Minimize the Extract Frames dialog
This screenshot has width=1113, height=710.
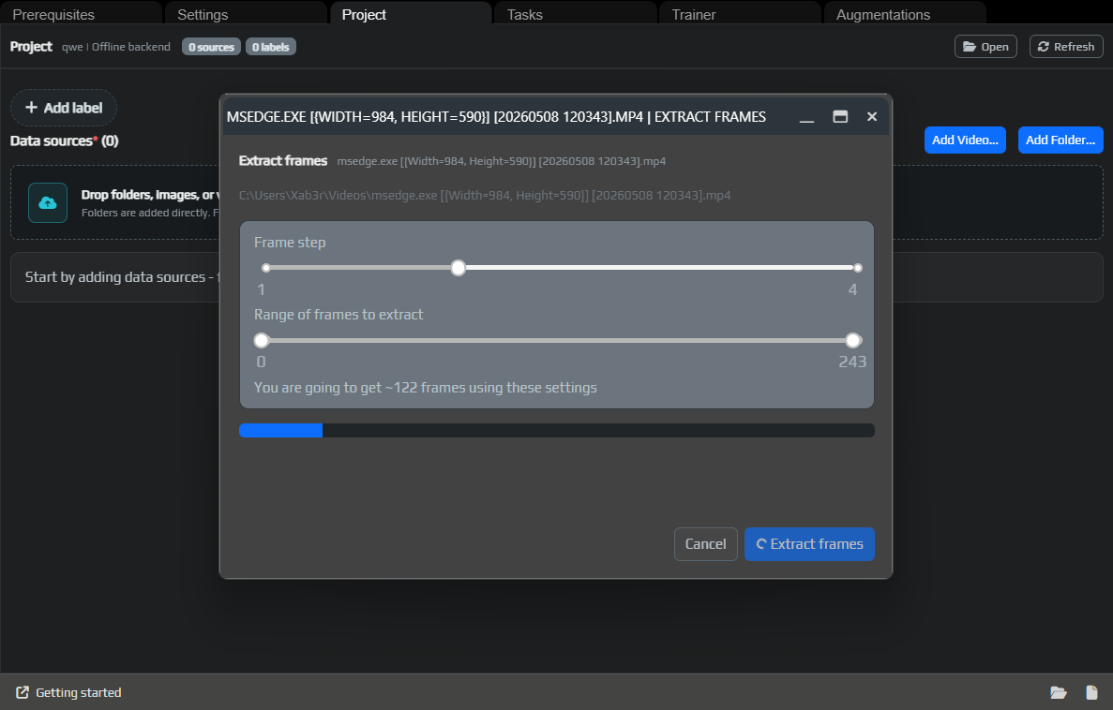point(806,117)
